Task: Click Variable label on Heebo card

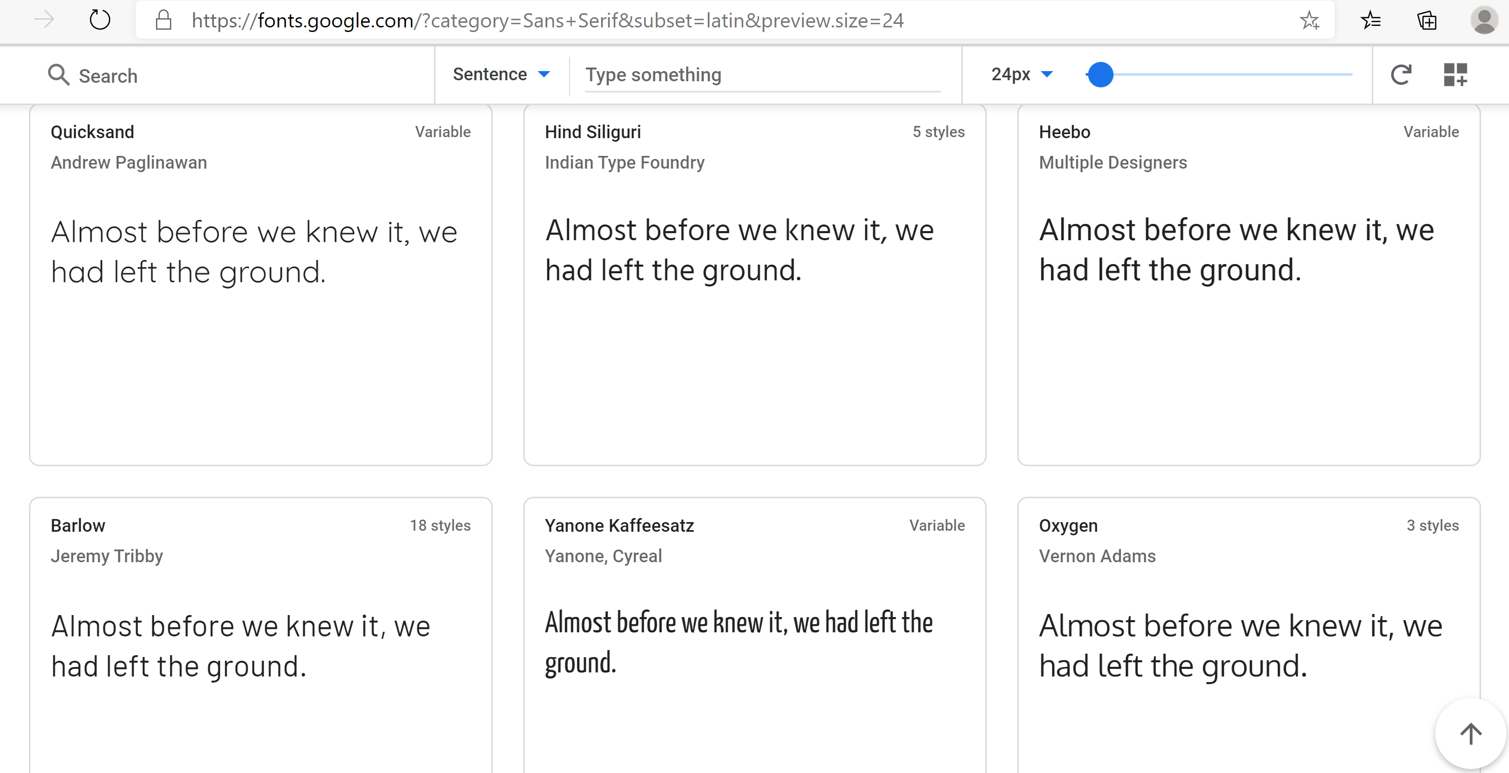Action: [x=1431, y=132]
